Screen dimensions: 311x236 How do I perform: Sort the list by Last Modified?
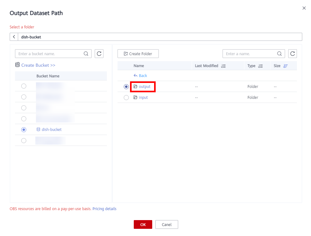pos(223,66)
